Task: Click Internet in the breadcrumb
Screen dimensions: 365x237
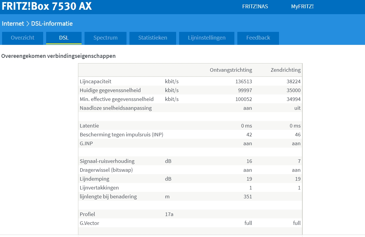Action: (13, 24)
